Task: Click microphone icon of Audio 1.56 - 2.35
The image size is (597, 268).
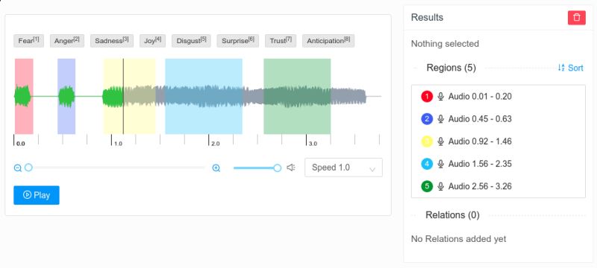Action: pos(440,164)
